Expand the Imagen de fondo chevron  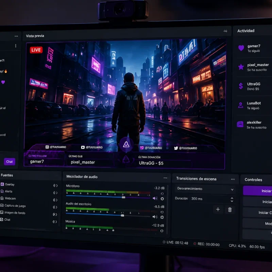click(x=56, y=215)
